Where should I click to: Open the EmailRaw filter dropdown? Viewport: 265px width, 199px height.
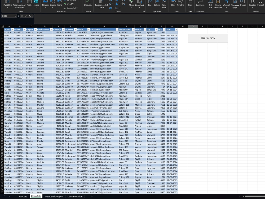(117, 29)
